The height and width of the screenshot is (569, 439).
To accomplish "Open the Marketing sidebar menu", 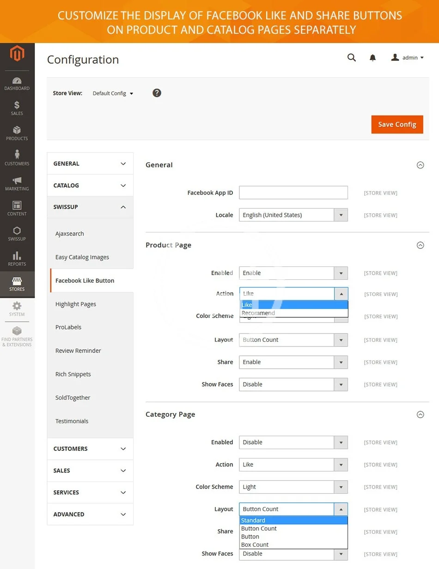I will click(x=17, y=183).
